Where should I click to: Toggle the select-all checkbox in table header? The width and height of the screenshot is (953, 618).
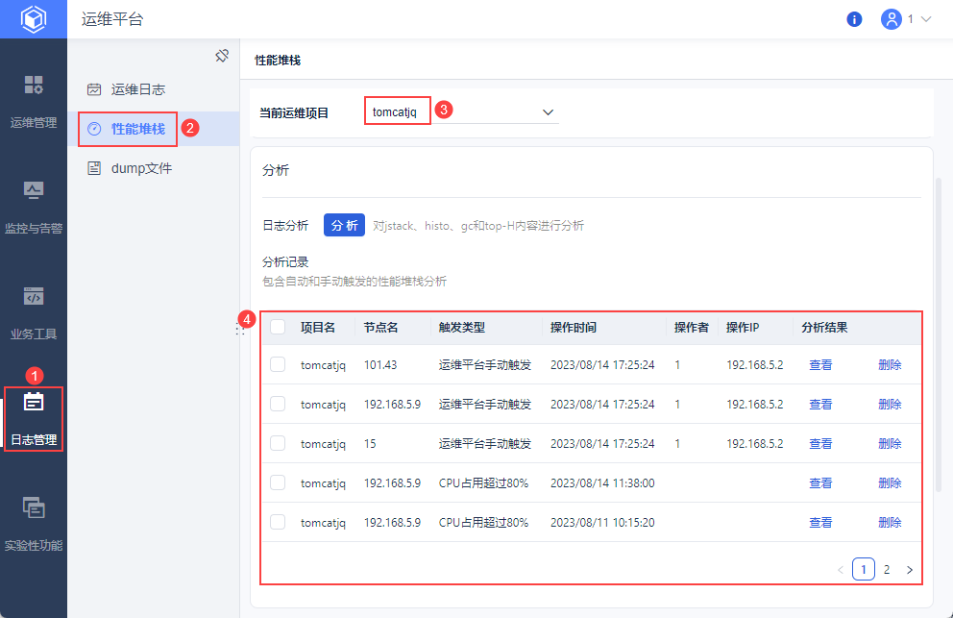tap(278, 327)
